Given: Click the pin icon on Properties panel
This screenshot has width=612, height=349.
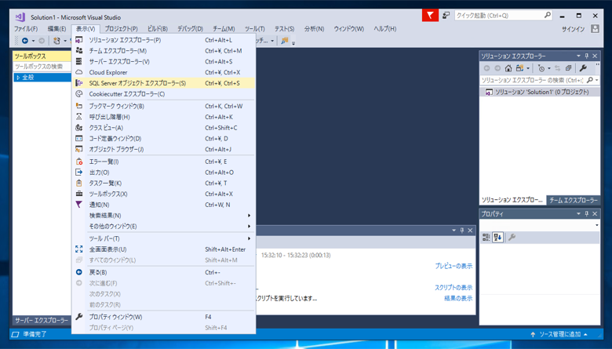Looking at the screenshot, I should (x=586, y=213).
